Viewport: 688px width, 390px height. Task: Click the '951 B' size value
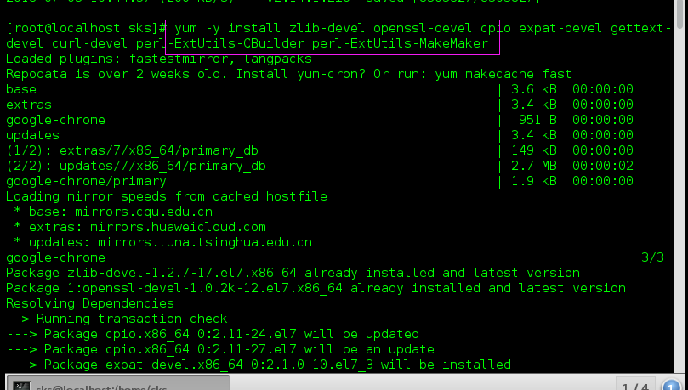pos(537,120)
